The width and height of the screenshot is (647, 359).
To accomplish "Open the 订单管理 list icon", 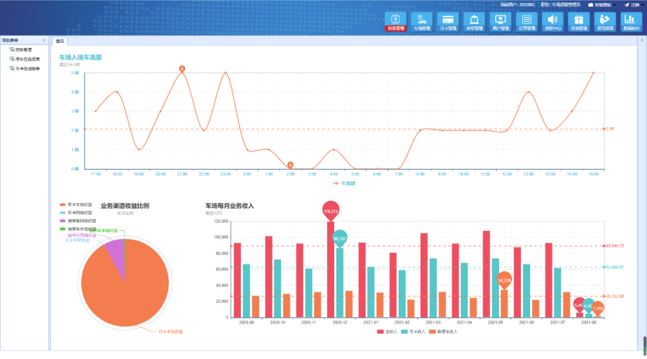I will tap(527, 21).
